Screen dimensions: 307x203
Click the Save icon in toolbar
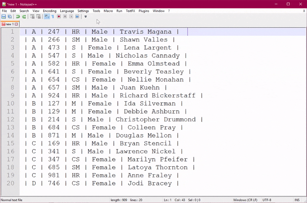(3, 17)
